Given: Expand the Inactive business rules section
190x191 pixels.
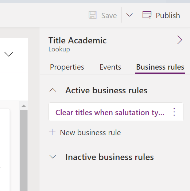Looking at the screenshot, I should coord(53,157).
